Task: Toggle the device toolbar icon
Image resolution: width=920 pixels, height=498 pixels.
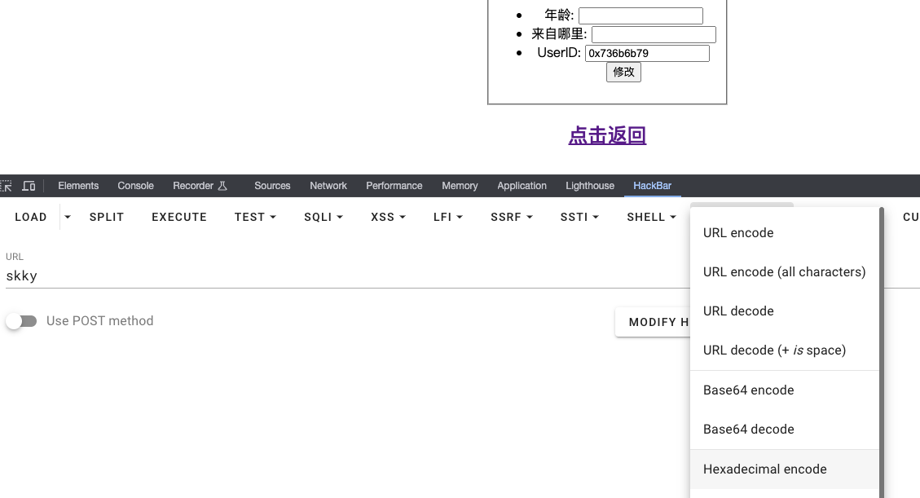Action: pos(29,186)
